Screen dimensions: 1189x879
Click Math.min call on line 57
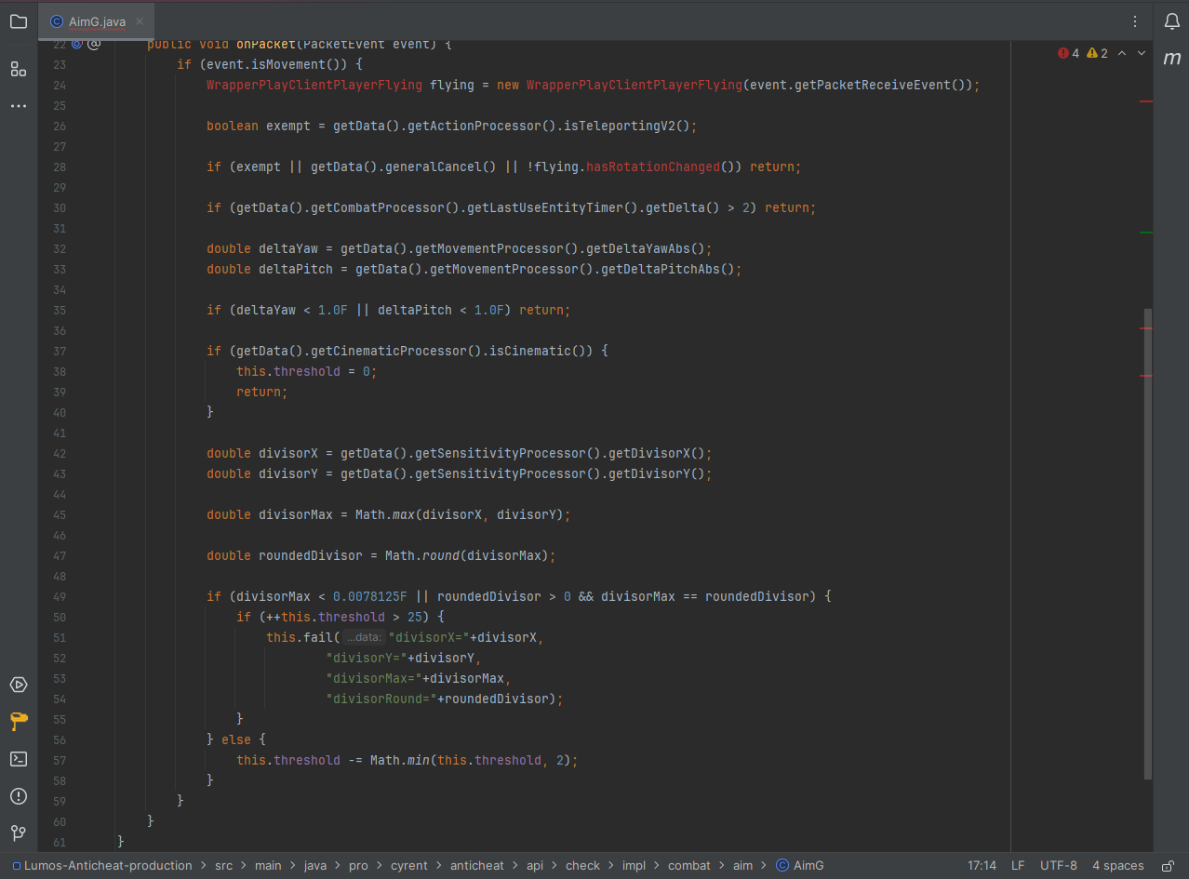coord(400,760)
